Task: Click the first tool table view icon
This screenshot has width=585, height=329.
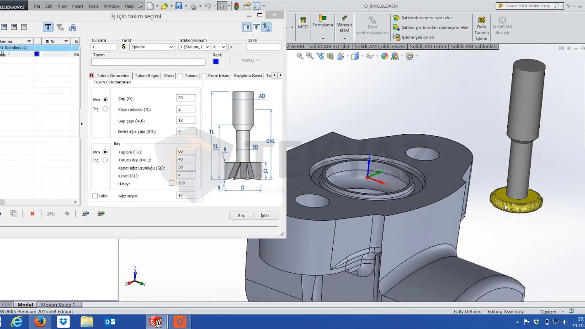Action: (x=246, y=27)
